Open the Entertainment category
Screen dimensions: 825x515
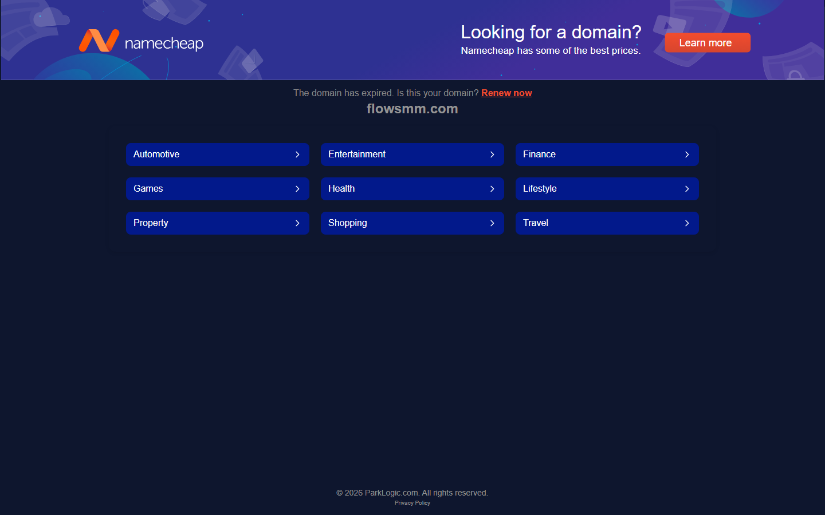pyautogui.click(x=412, y=154)
